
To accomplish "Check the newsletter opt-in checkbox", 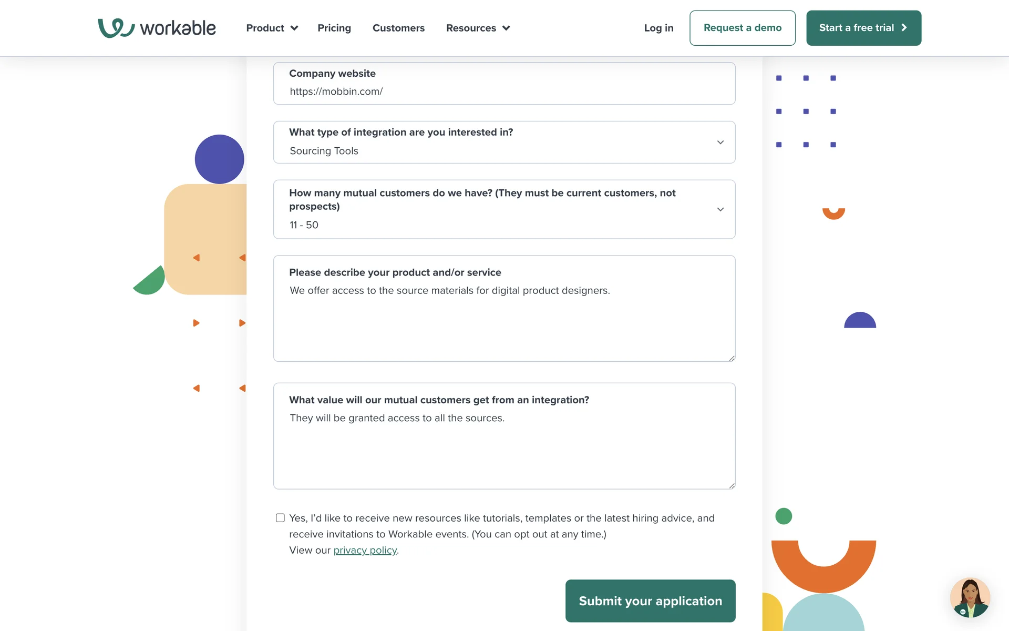I will (281, 518).
